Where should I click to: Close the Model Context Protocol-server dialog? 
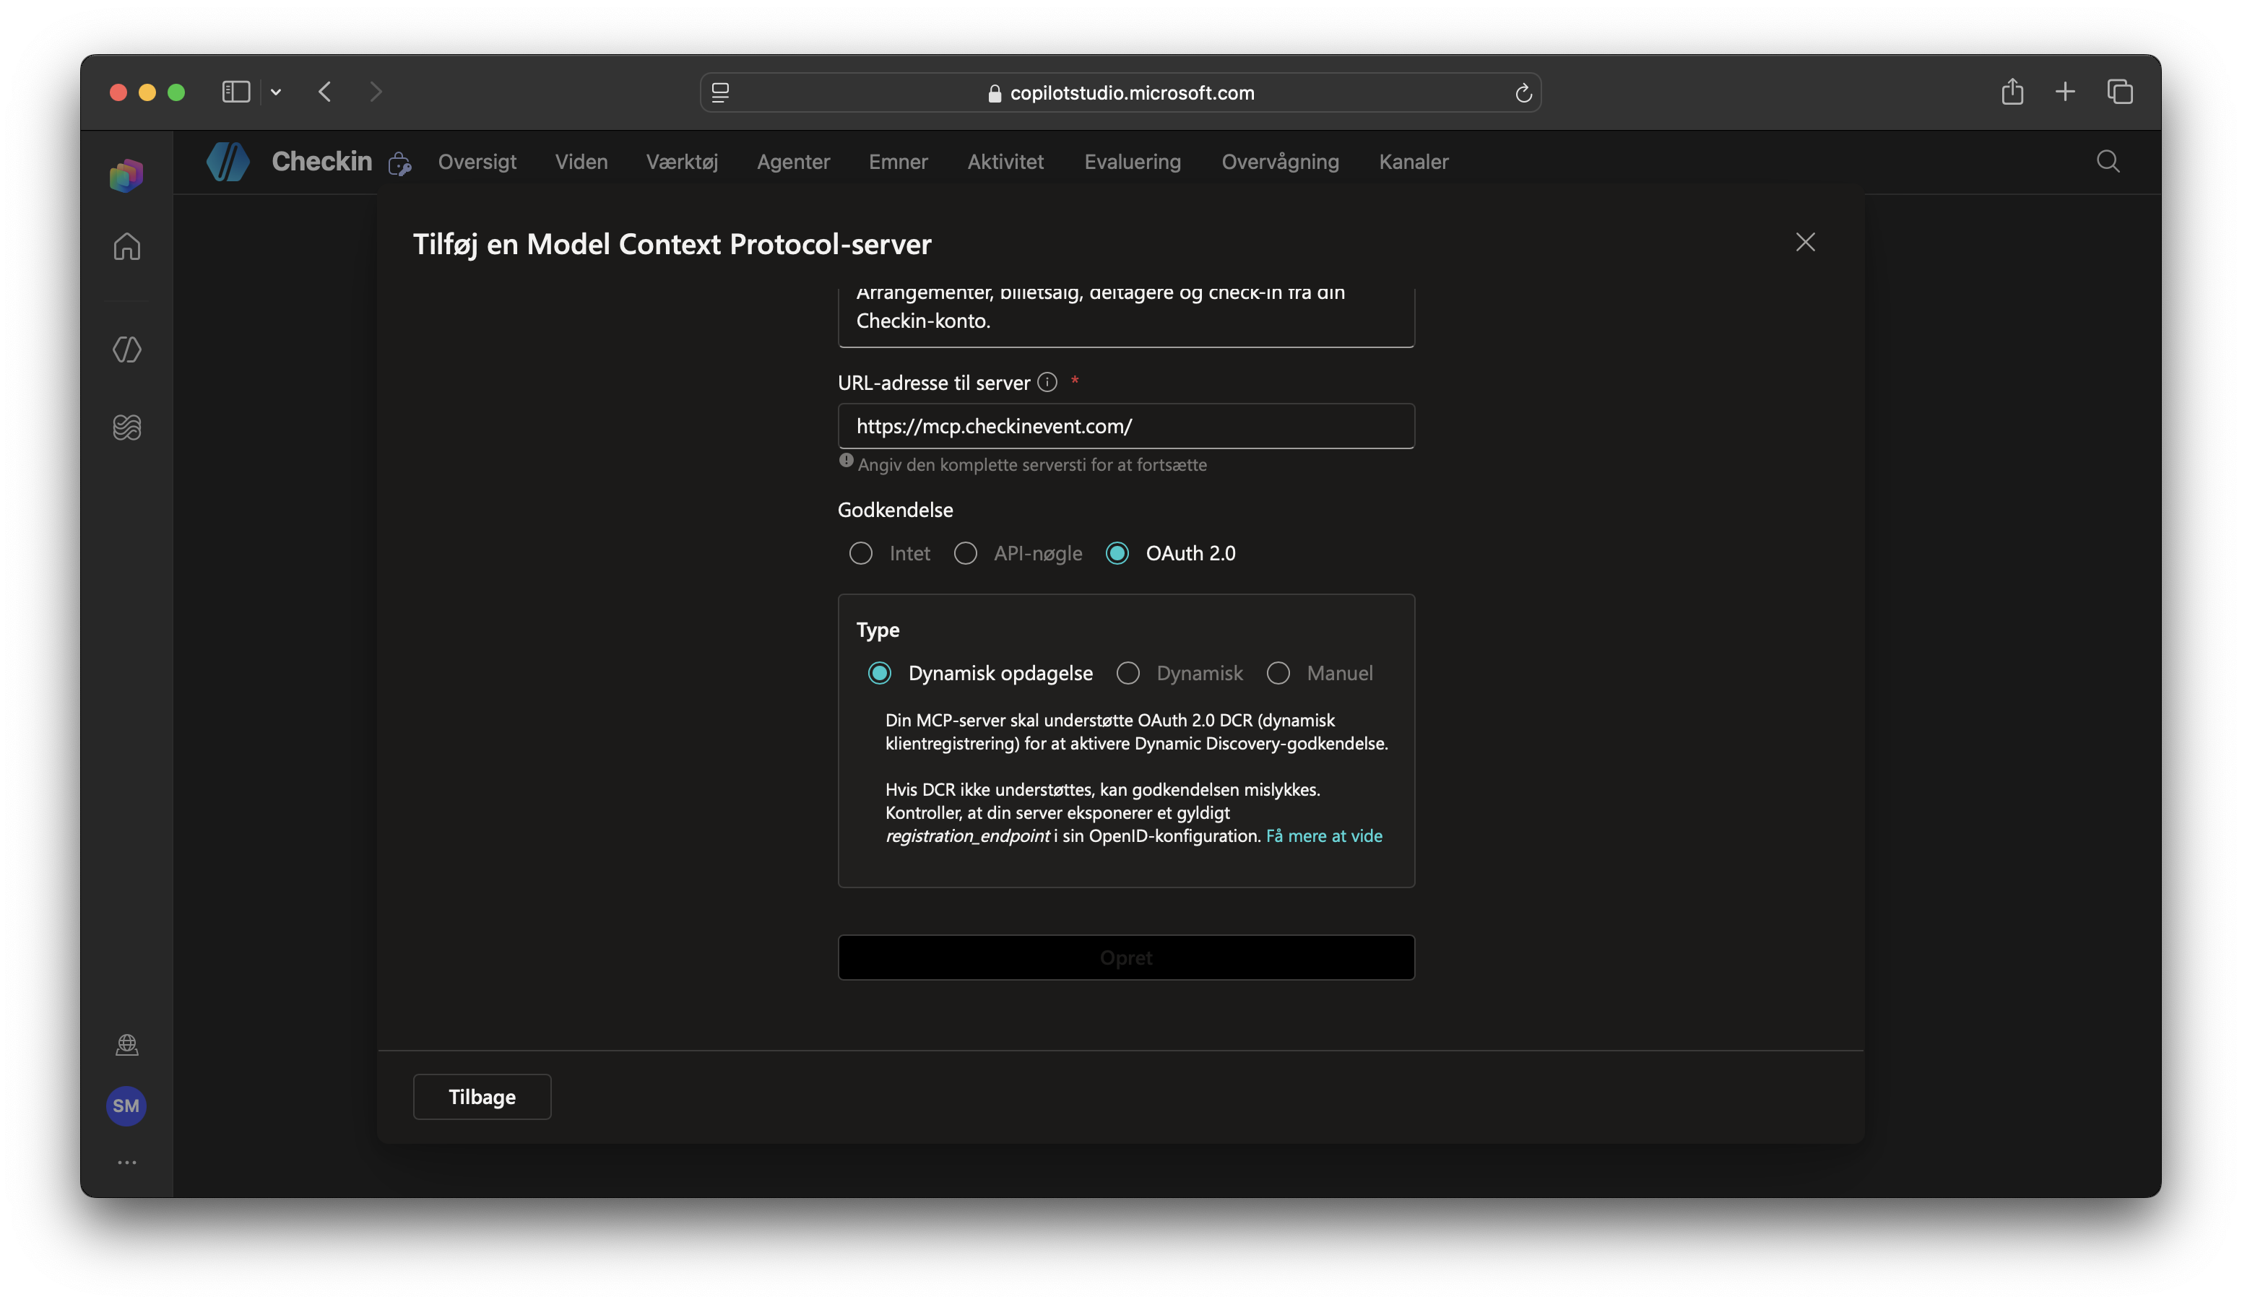tap(1804, 242)
